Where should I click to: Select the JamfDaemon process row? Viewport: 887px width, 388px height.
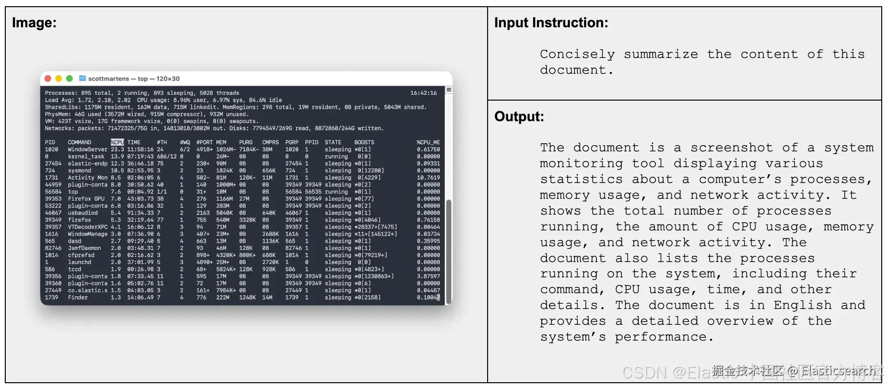point(243,248)
